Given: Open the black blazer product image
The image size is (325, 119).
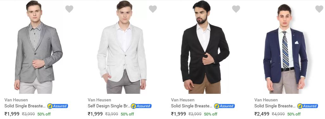Looking at the screenshot, I should (205, 47).
